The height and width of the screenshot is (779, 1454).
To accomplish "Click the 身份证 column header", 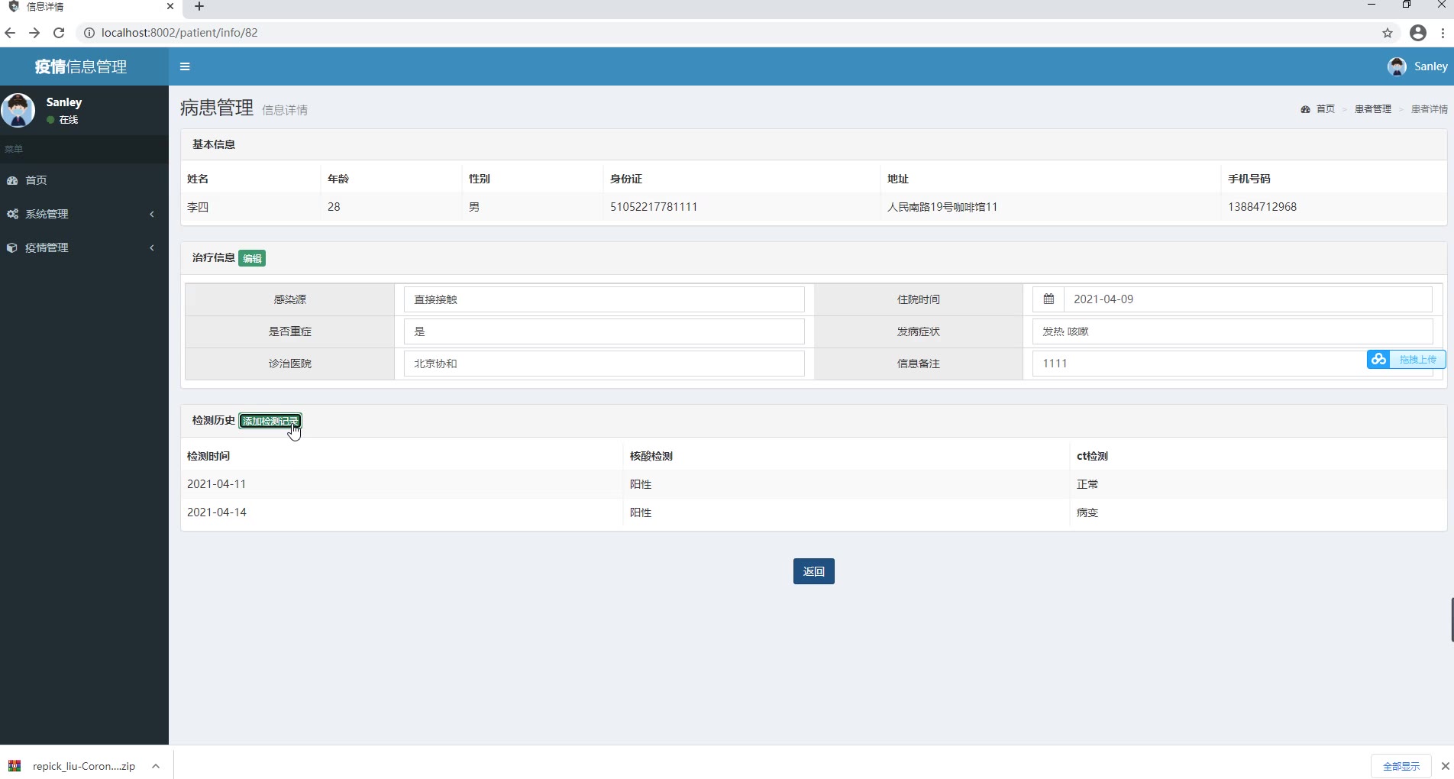I will pyautogui.click(x=625, y=179).
